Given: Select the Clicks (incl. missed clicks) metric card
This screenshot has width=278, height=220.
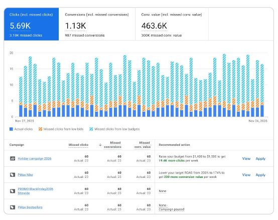Looking at the screenshot, I should click(x=32, y=24).
